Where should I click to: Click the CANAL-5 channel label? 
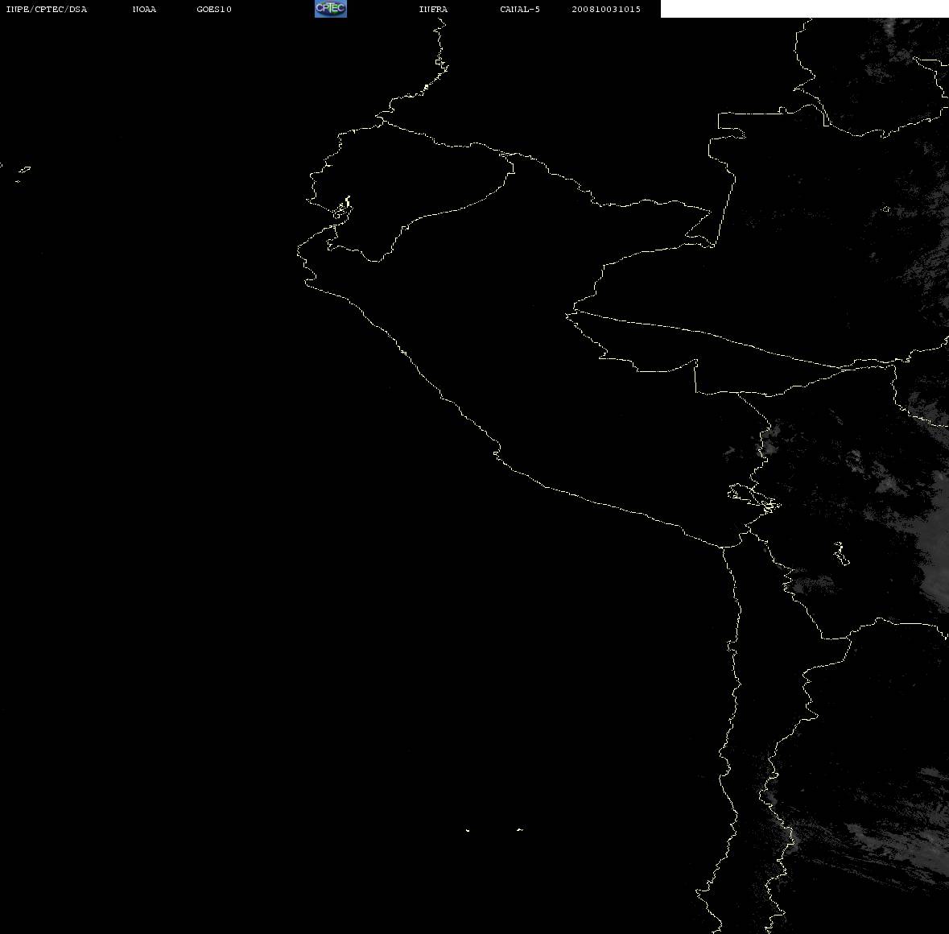tap(520, 9)
